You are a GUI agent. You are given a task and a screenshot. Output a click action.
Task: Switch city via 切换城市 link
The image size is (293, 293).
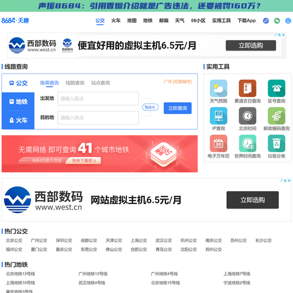183,82
